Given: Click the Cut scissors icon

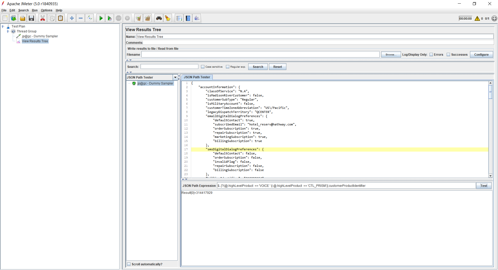Looking at the screenshot, I should pos(43,18).
